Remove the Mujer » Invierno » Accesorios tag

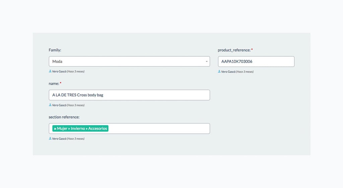pyautogui.click(x=55, y=129)
